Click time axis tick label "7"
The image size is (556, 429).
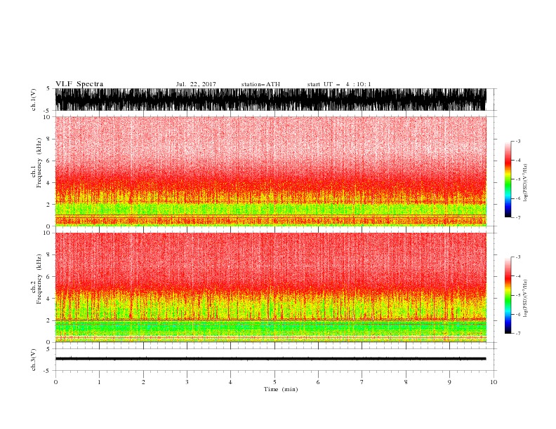(x=362, y=382)
